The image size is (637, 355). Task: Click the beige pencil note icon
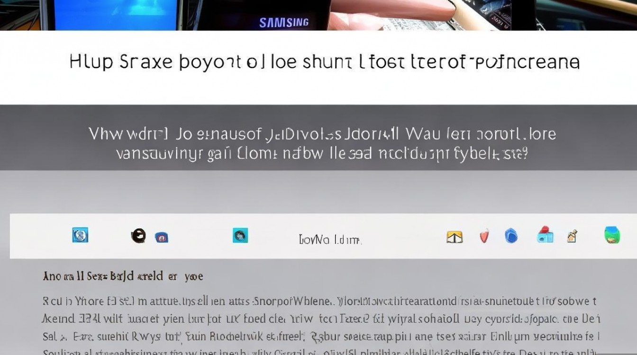(x=573, y=236)
